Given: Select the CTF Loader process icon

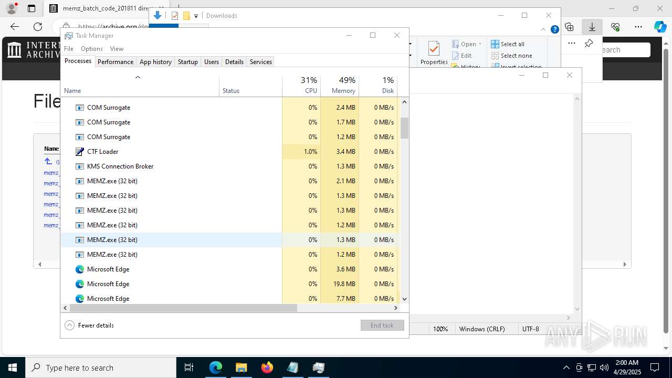Looking at the screenshot, I should pos(80,152).
